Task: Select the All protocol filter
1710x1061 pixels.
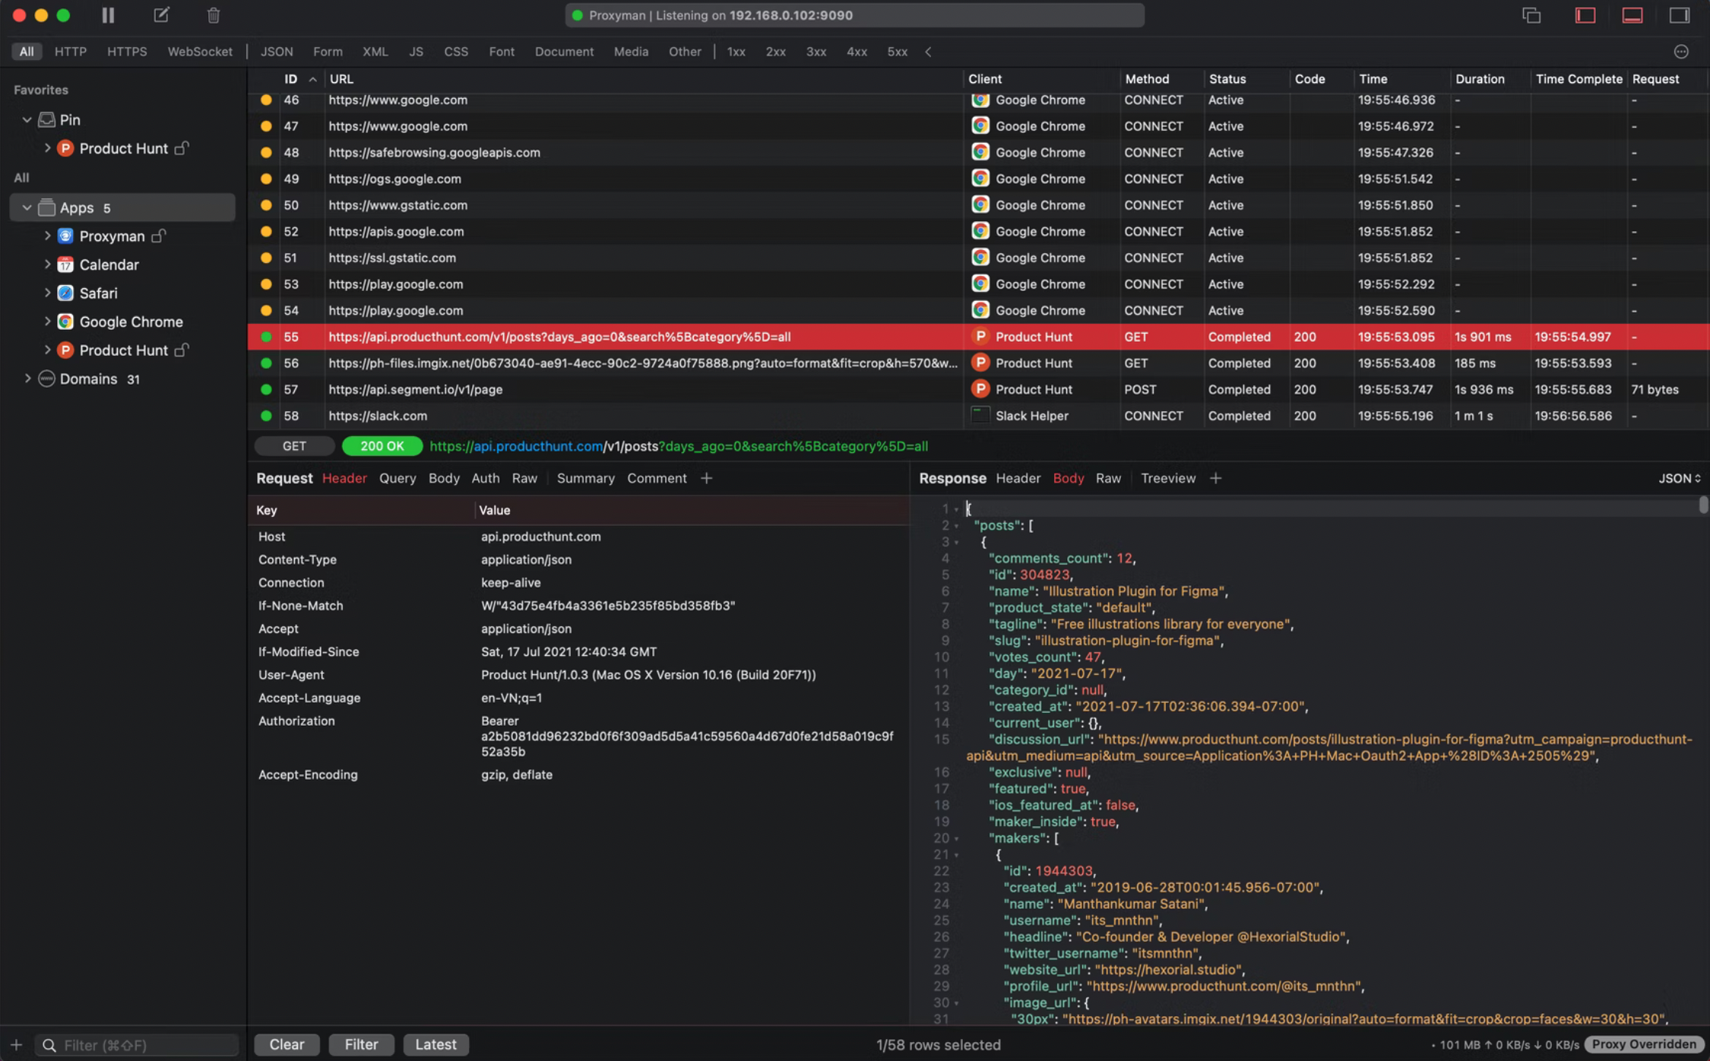Action: click(x=27, y=52)
